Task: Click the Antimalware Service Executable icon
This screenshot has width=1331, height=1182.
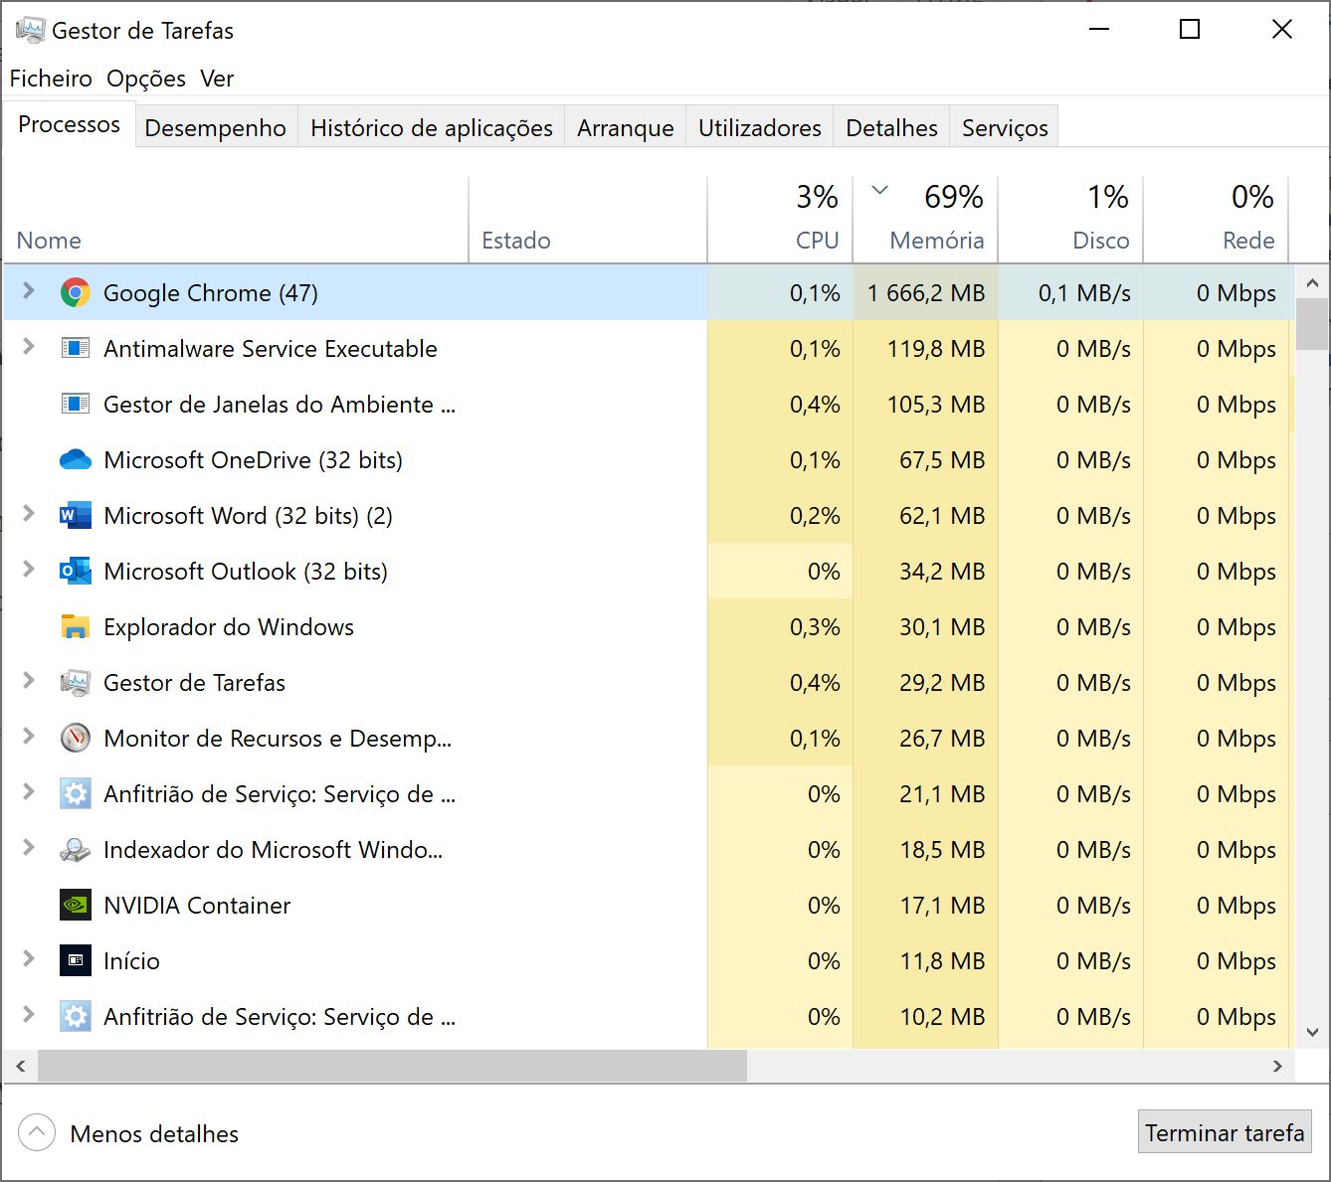Action: [76, 349]
